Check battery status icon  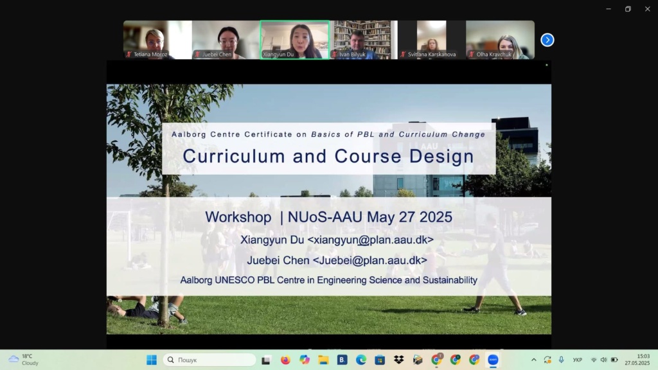(614, 360)
